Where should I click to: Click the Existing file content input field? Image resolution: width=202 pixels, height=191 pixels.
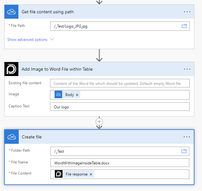[120, 83]
